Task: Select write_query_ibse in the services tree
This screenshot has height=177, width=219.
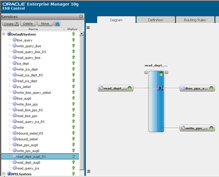Action: (29, 46)
